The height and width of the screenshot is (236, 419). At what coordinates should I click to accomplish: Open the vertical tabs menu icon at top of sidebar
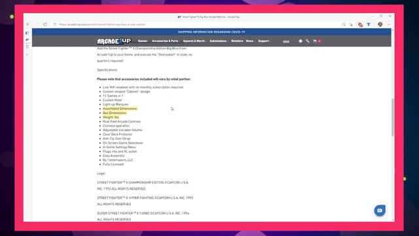[x=27, y=33]
